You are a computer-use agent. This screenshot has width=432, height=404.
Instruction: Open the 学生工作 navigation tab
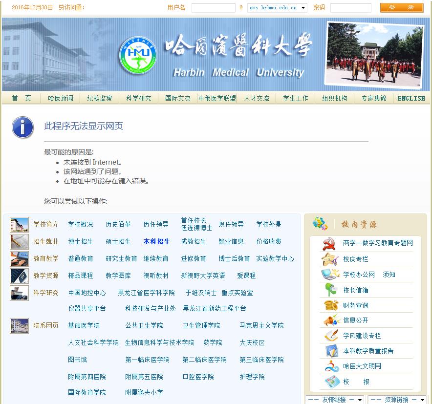[x=296, y=98]
